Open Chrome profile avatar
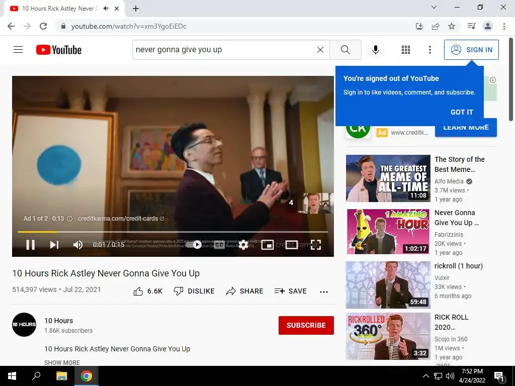This screenshot has width=515, height=386. click(488, 26)
